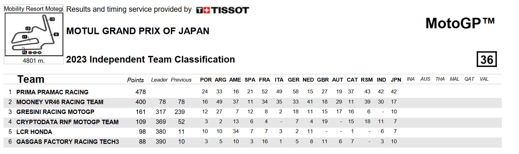Click the GRESINI RACING MOTOGP team name
Screen dimensions: 519x154
pos(55,112)
